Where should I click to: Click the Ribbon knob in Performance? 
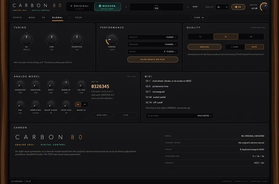112,39
